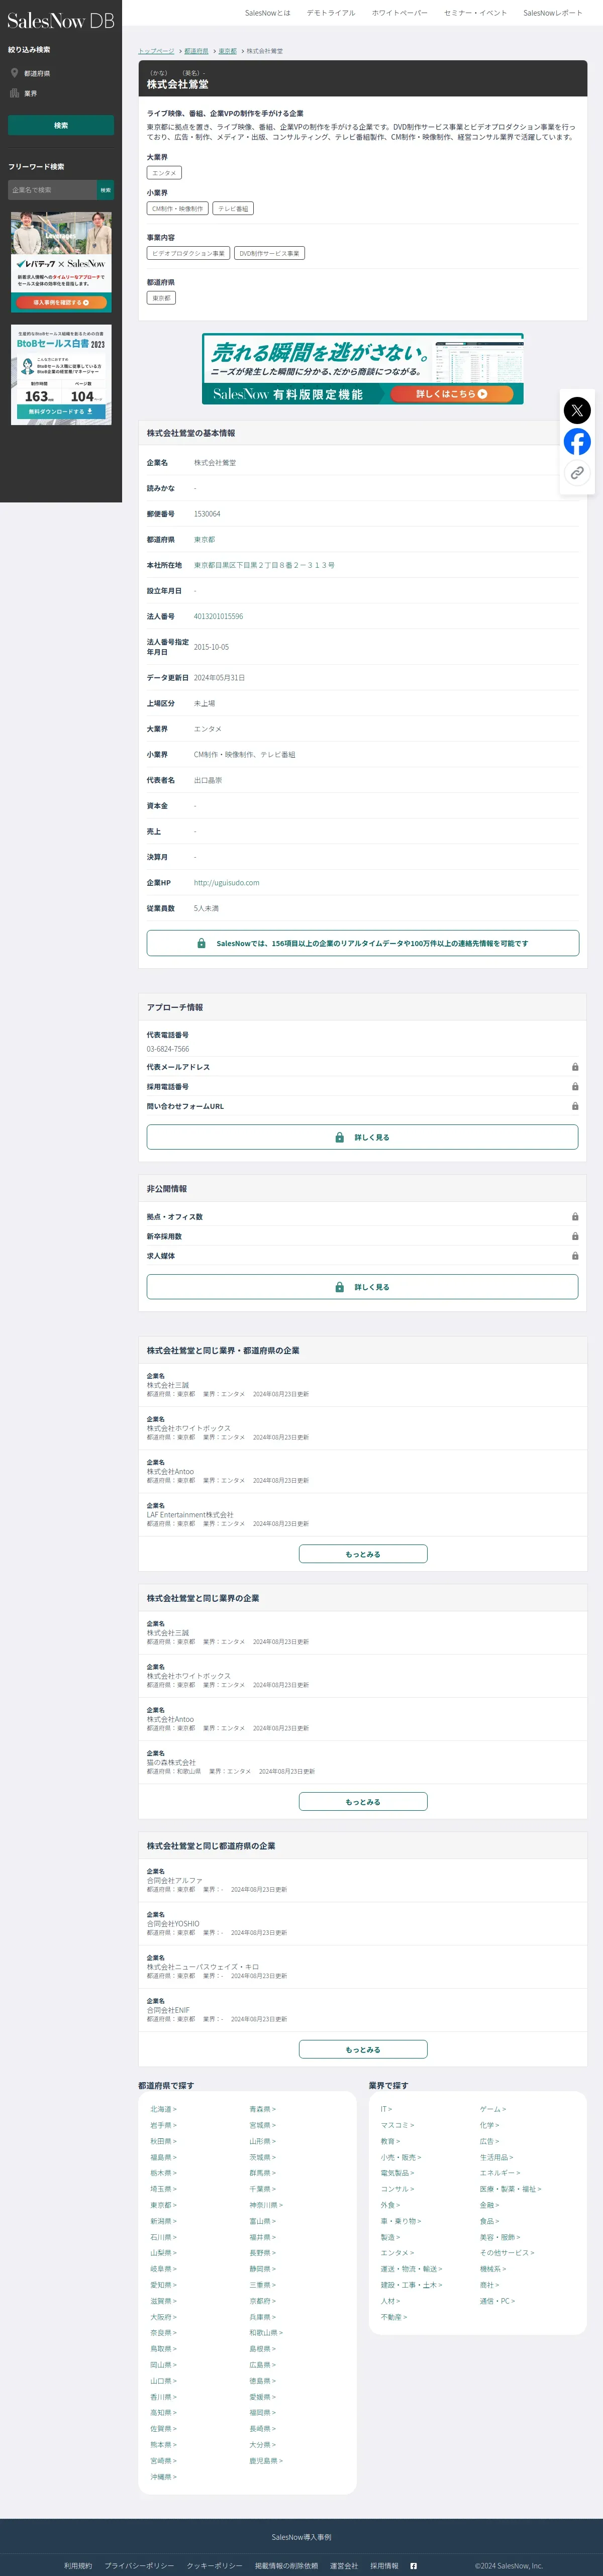
Task: Open セミナー・イベント in top navigation
Action: coord(475,13)
